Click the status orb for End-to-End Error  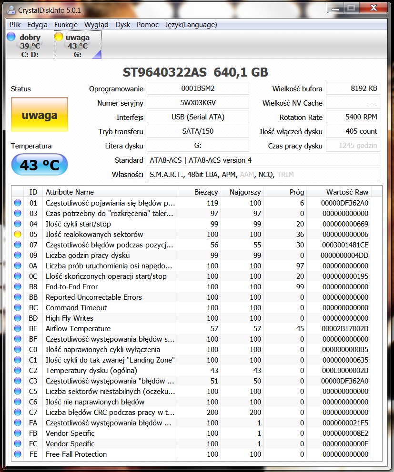18,286
